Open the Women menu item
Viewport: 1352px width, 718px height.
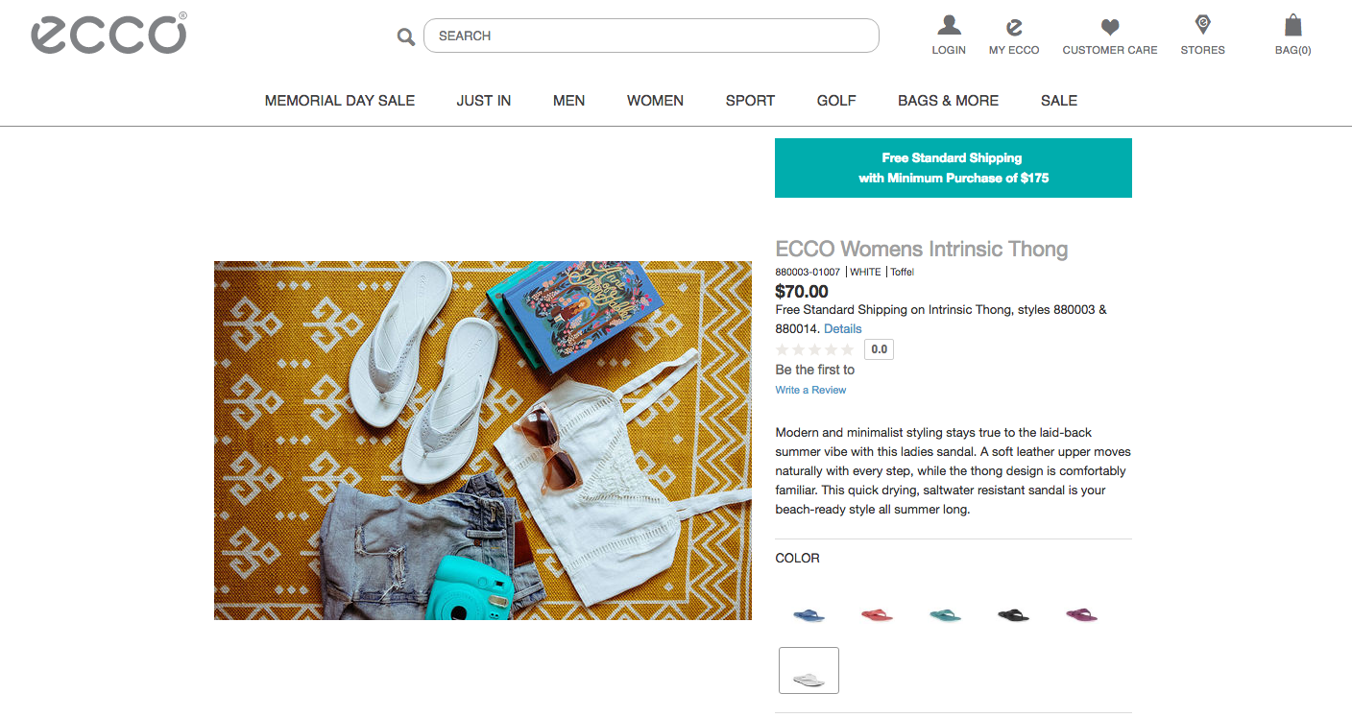pos(655,100)
